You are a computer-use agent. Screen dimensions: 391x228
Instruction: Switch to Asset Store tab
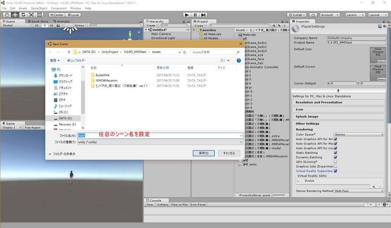point(38,21)
